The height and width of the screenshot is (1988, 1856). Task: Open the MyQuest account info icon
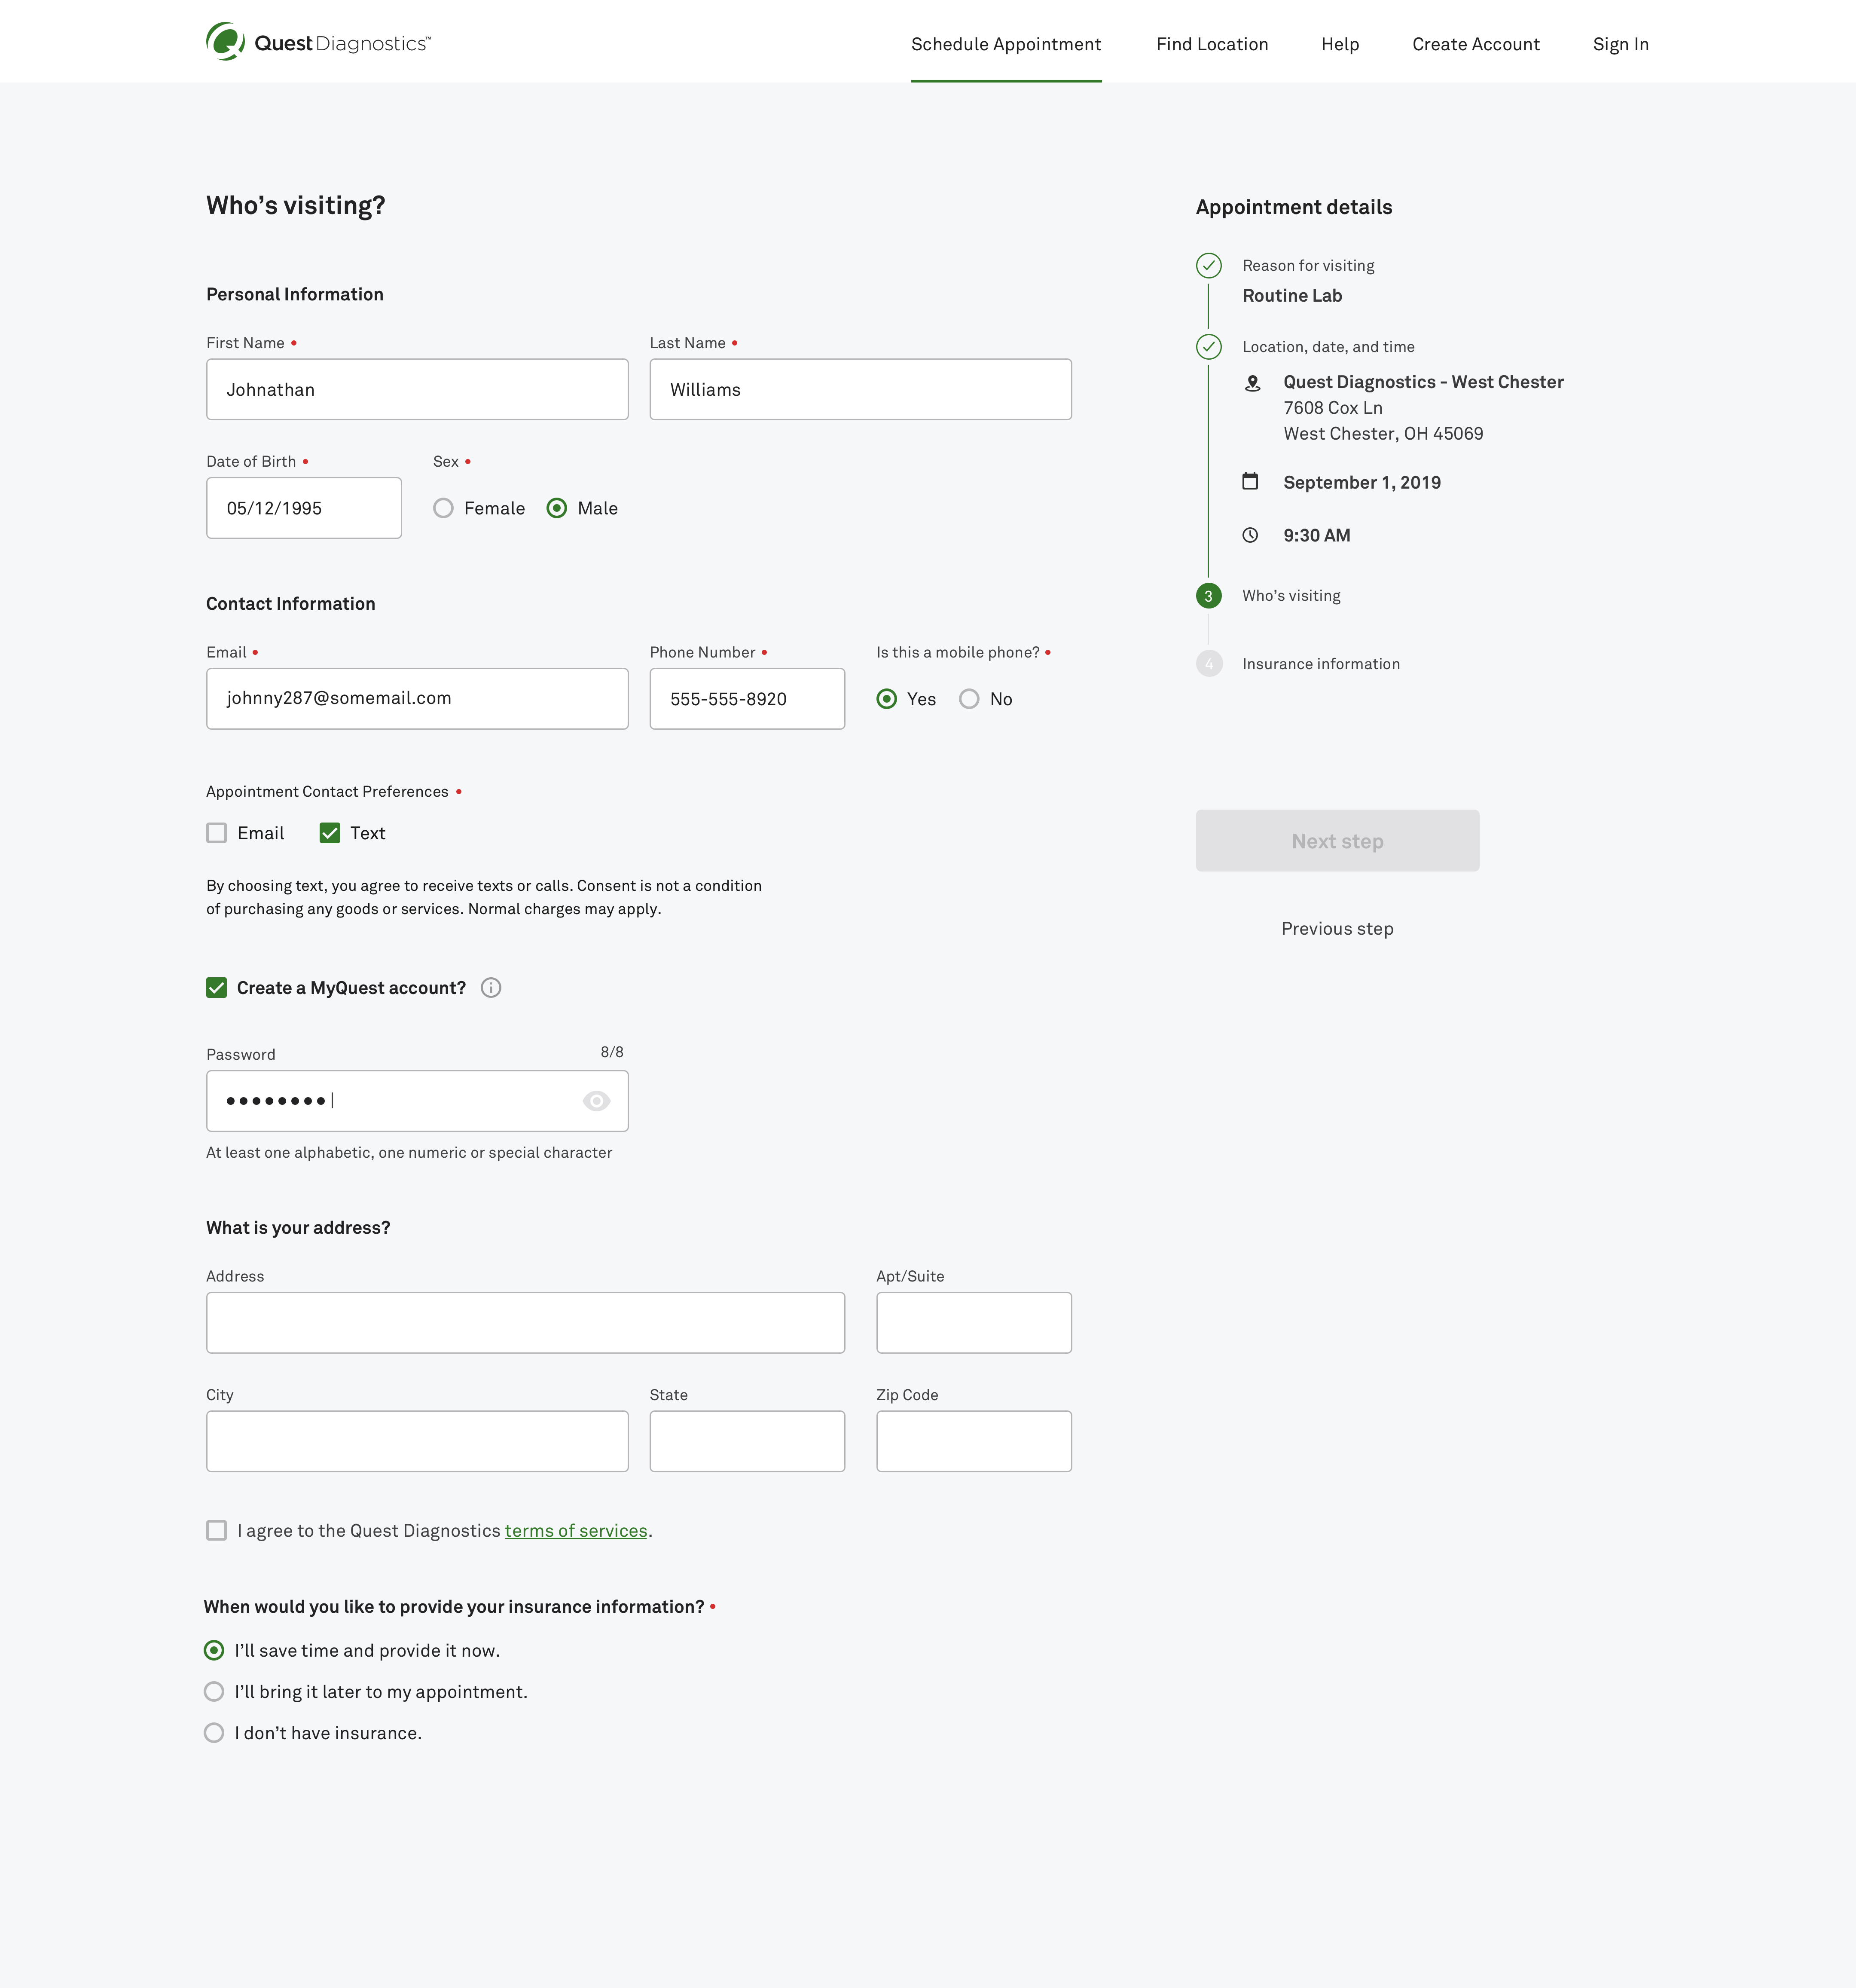pos(491,988)
